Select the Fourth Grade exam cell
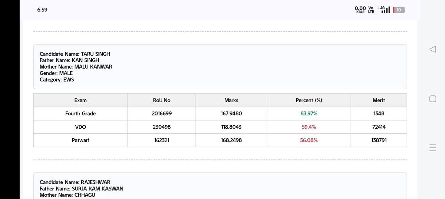The image size is (445, 199). tap(80, 114)
